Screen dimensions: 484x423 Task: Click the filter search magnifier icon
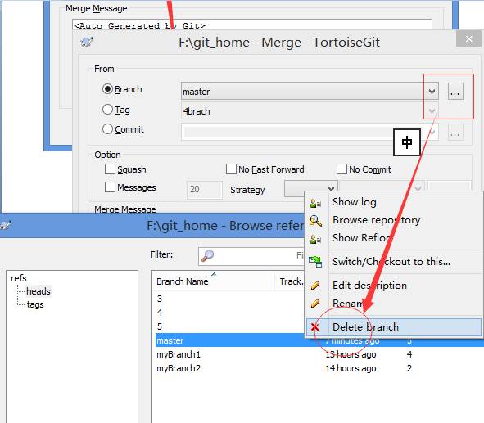click(207, 255)
